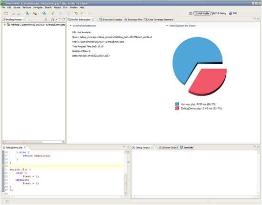
Task: Click the 'URL: Not Available' text
Action: (x=81, y=32)
